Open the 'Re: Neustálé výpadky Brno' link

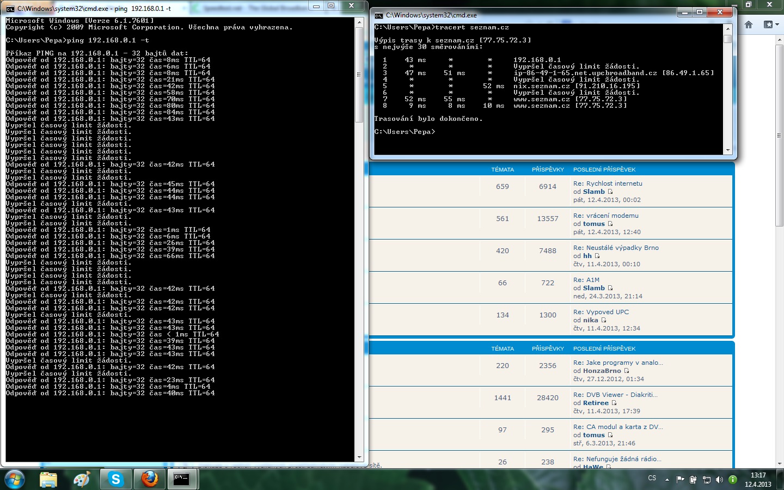point(616,248)
